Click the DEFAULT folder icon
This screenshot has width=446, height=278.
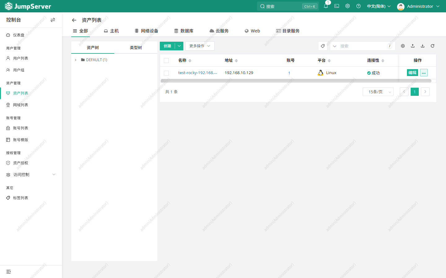coord(83,60)
